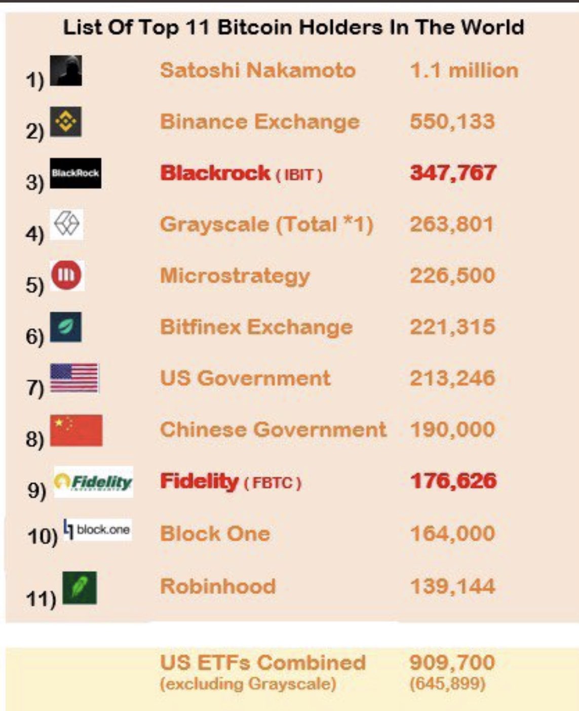Select the Blackrock (IBIT) name text
Screen dimensions: 579x711
pyautogui.click(x=241, y=173)
